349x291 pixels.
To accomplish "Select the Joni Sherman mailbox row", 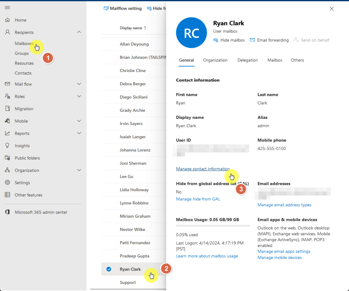I will (x=134, y=164).
